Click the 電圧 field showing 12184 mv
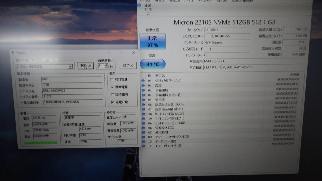The height and width of the screenshot is (181, 322). [x=44, y=118]
